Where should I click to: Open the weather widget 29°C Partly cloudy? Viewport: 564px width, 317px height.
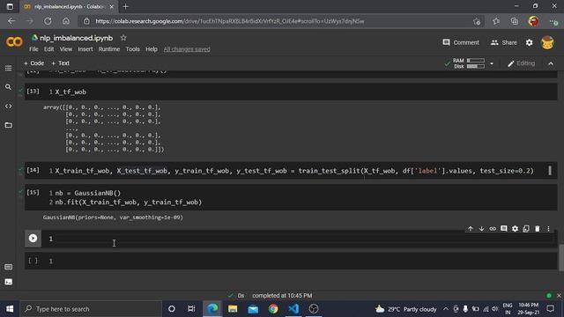[405, 309]
